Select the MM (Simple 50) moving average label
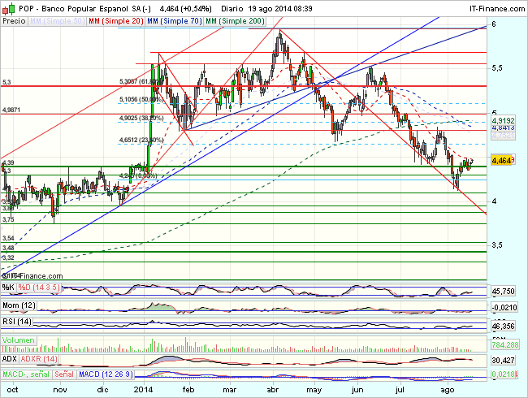This screenshot has height=398, width=528. coord(57,21)
